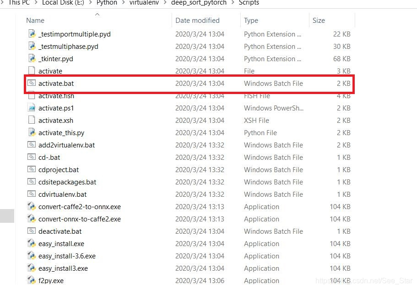The width and height of the screenshot is (417, 289).
Task: Click the easy_install3.exe application icon
Action: pyautogui.click(x=32, y=268)
